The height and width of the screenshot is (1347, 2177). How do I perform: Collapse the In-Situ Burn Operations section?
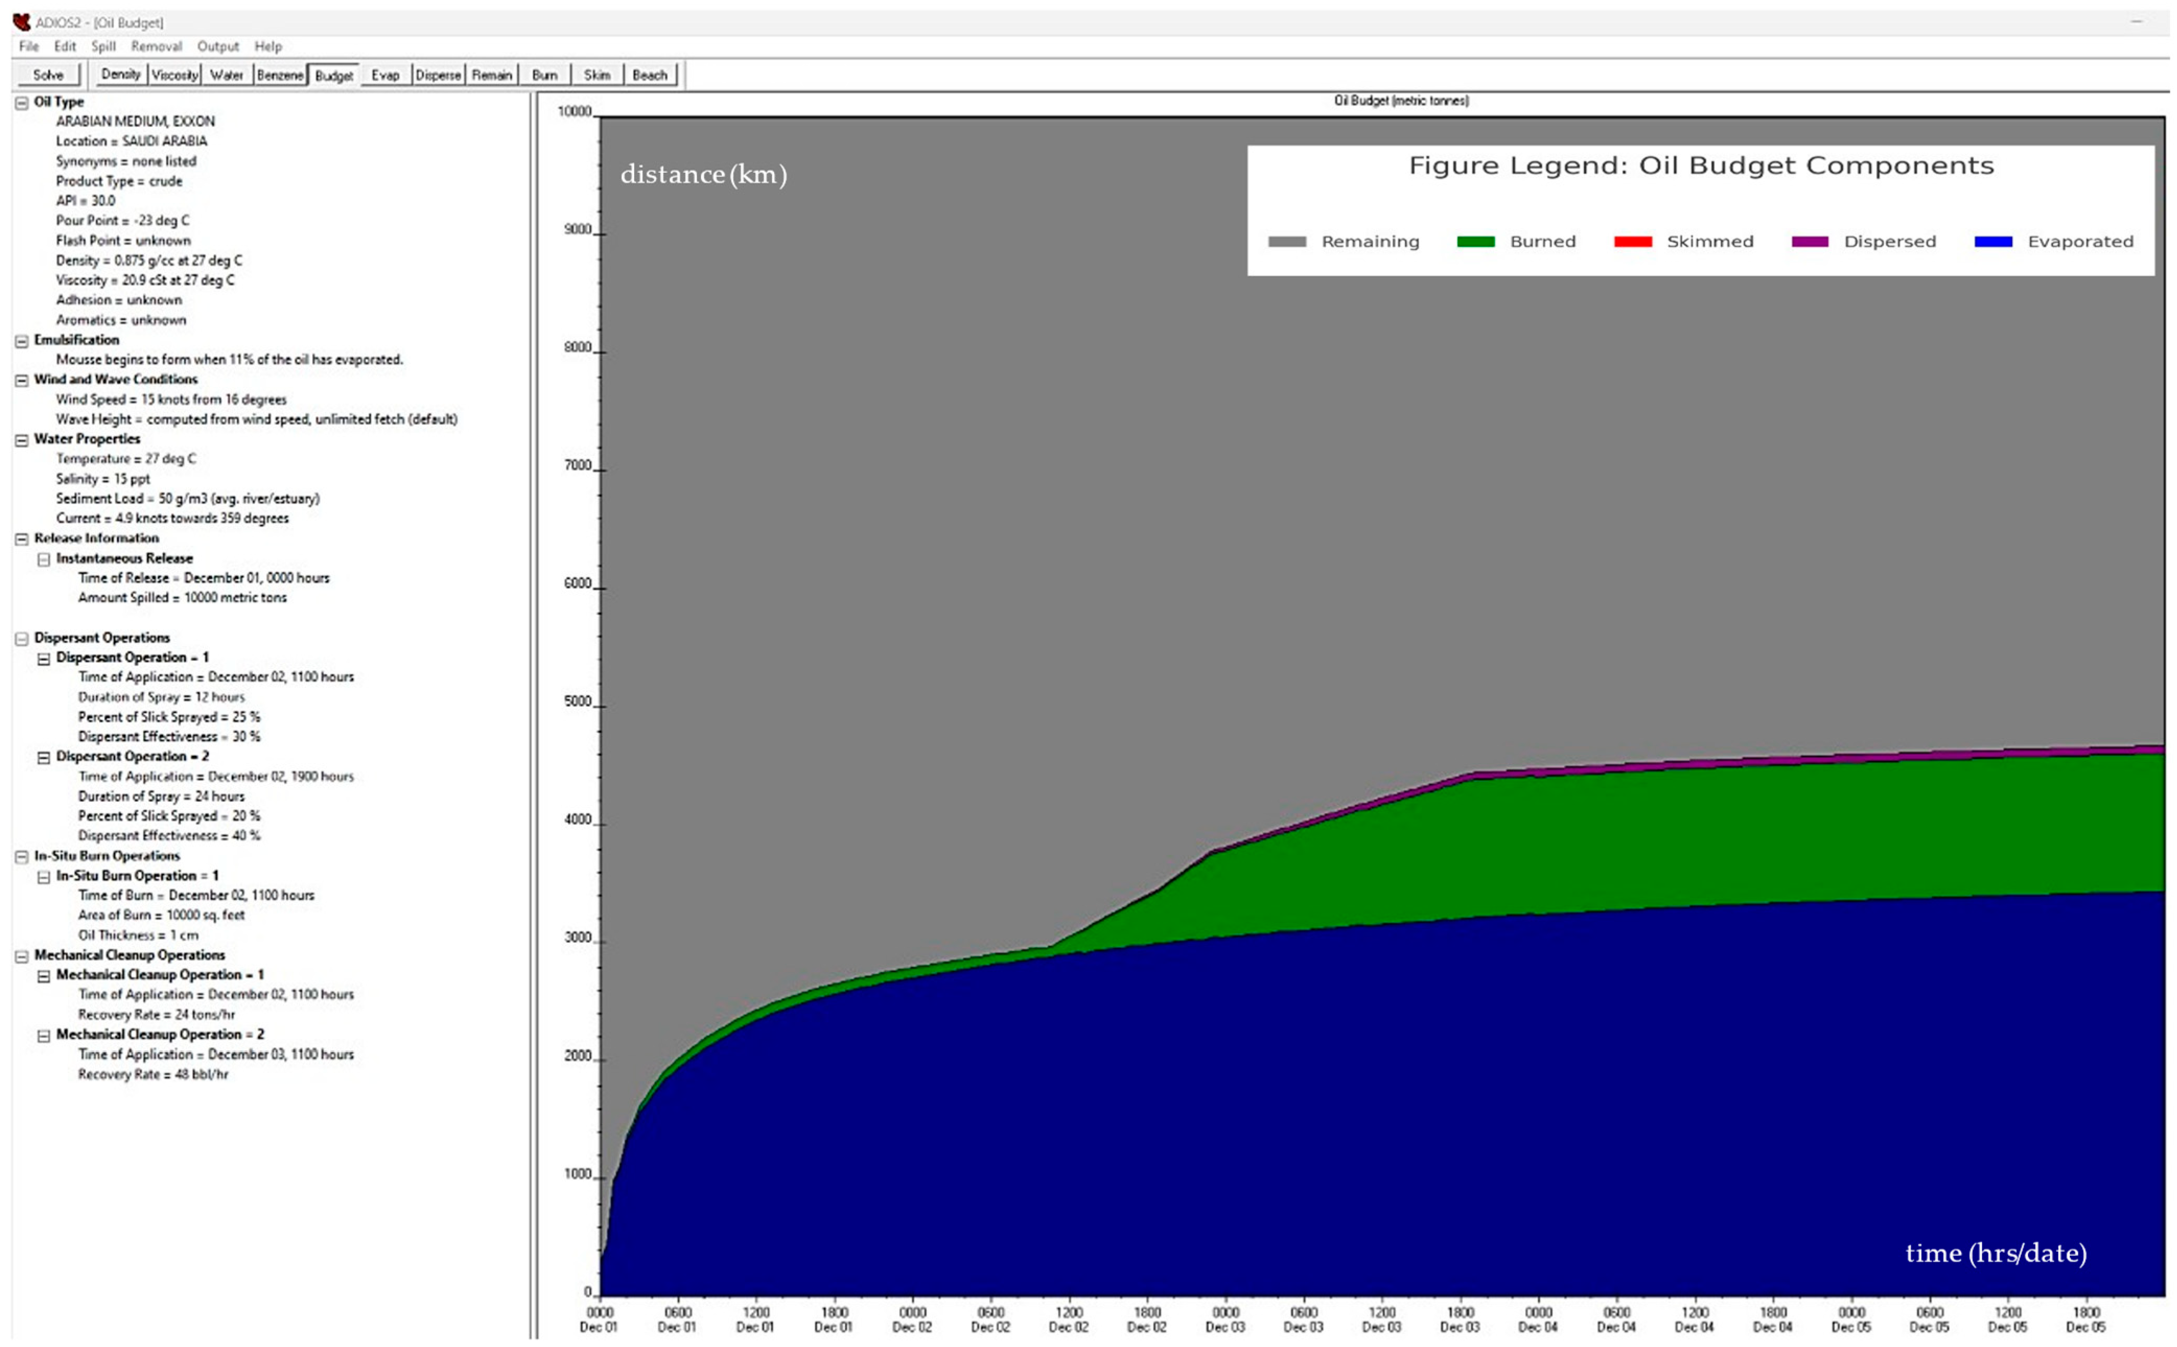coord(21,857)
